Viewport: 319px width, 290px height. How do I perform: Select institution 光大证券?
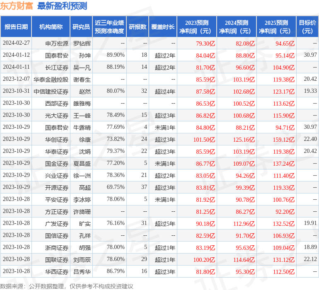(x=57, y=116)
